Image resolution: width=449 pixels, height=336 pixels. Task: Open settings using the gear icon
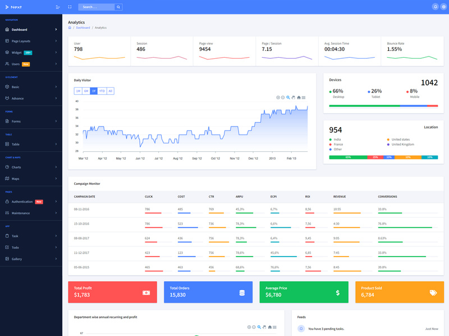pyautogui.click(x=443, y=7)
